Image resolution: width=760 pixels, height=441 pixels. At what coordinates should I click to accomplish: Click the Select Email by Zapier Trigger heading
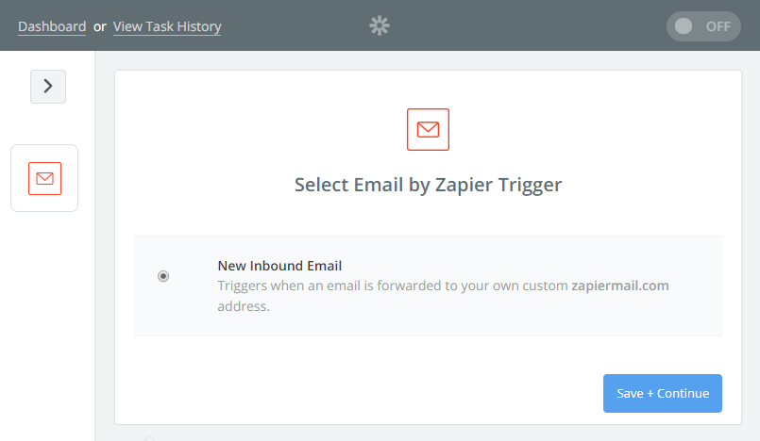pyautogui.click(x=428, y=185)
